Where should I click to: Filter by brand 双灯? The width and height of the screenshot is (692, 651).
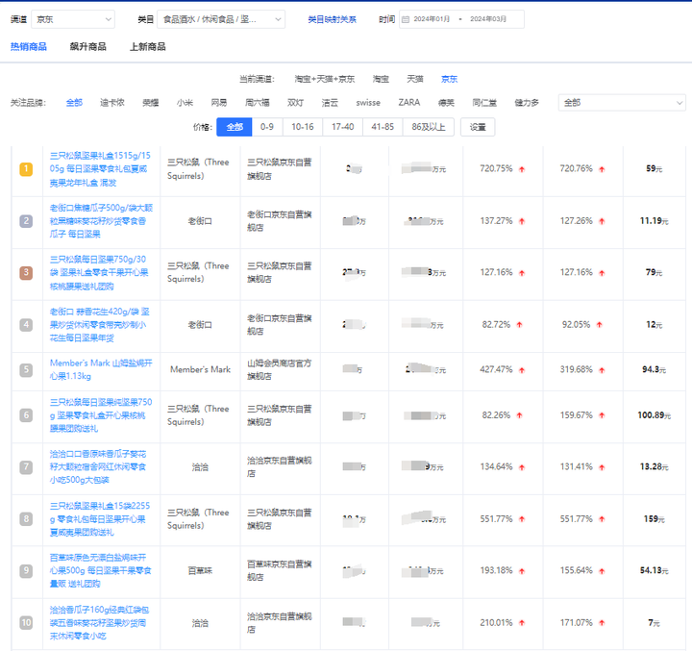click(295, 103)
